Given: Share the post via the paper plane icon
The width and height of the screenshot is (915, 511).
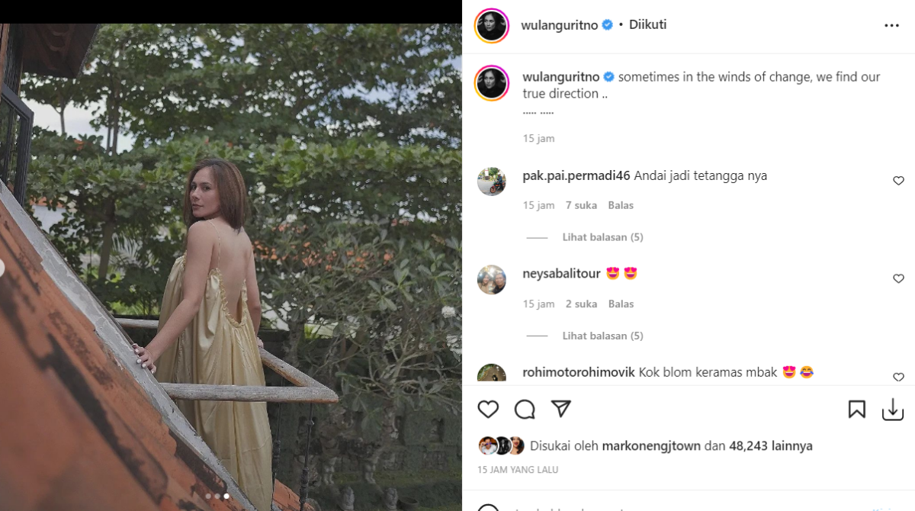Looking at the screenshot, I should tap(561, 410).
